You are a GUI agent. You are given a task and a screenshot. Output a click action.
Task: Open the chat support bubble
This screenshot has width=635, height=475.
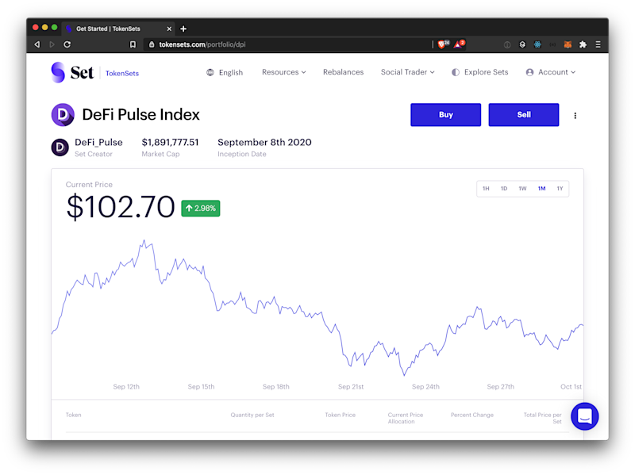pyautogui.click(x=585, y=416)
